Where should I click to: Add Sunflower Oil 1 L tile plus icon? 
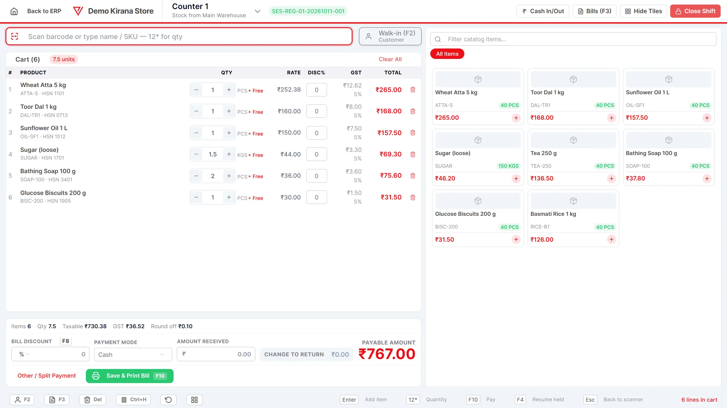tap(707, 118)
